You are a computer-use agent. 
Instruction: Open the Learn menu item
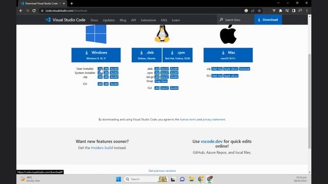tap(176, 20)
